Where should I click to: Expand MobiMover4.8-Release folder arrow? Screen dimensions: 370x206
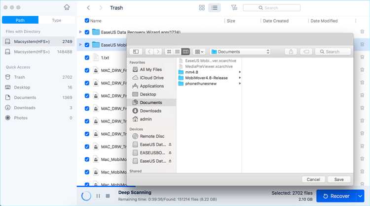pos(240,78)
